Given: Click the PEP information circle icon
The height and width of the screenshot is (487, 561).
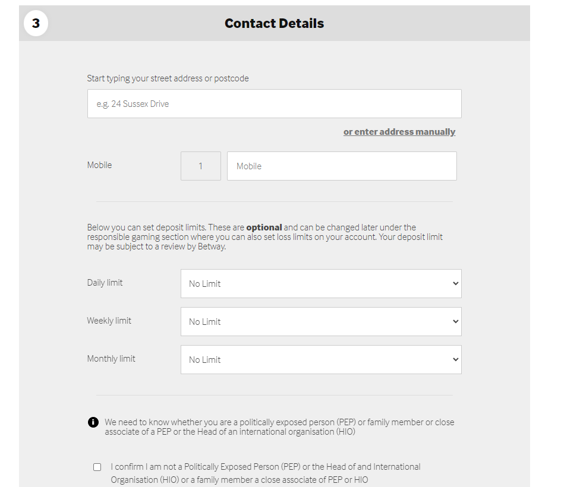Looking at the screenshot, I should coord(93,422).
